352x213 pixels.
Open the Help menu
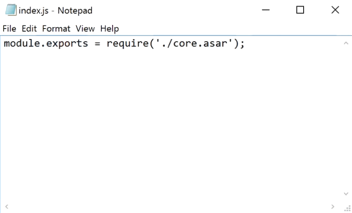110,28
